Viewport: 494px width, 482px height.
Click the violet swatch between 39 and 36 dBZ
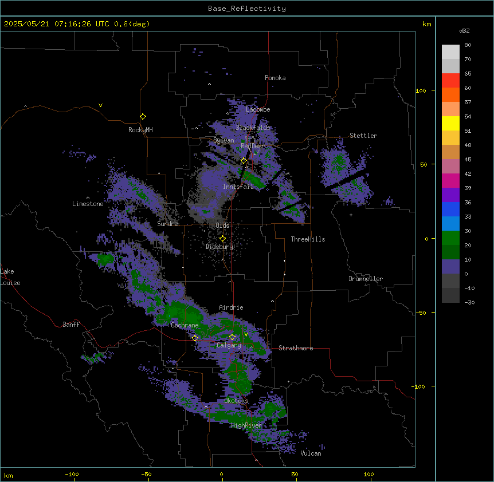[x=450, y=195]
